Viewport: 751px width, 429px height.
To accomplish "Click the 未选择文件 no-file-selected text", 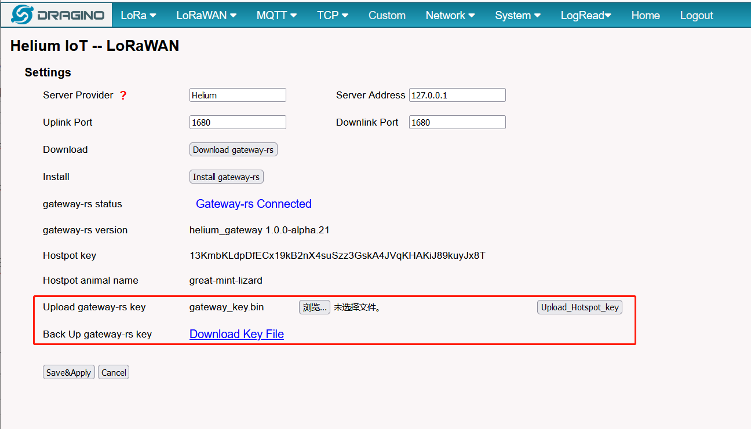I will pos(357,307).
